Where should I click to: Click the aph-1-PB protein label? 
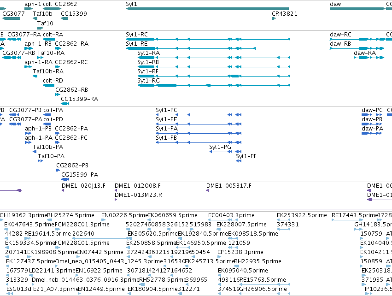[x=38, y=129]
